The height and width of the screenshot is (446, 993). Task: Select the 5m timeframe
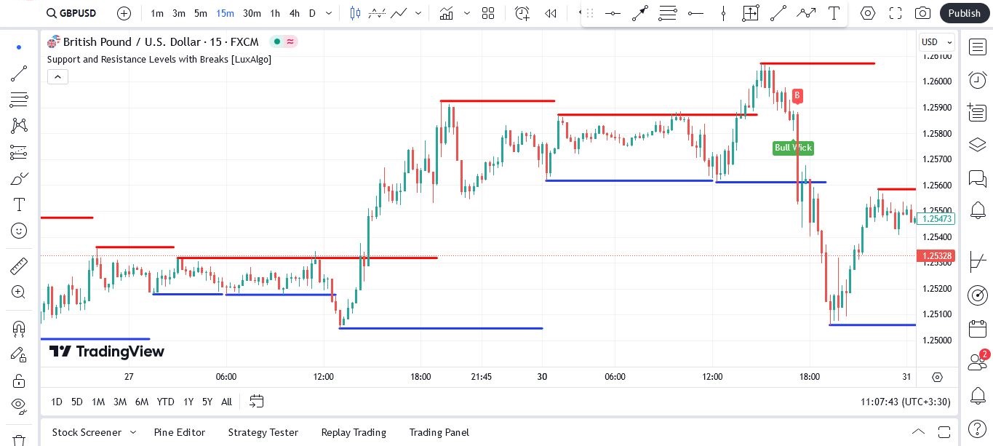point(201,13)
